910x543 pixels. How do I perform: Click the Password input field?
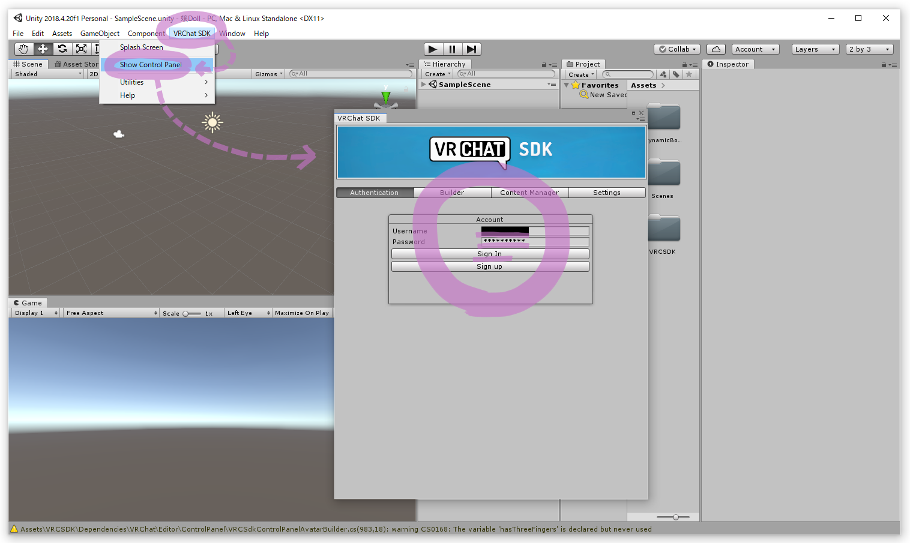535,242
